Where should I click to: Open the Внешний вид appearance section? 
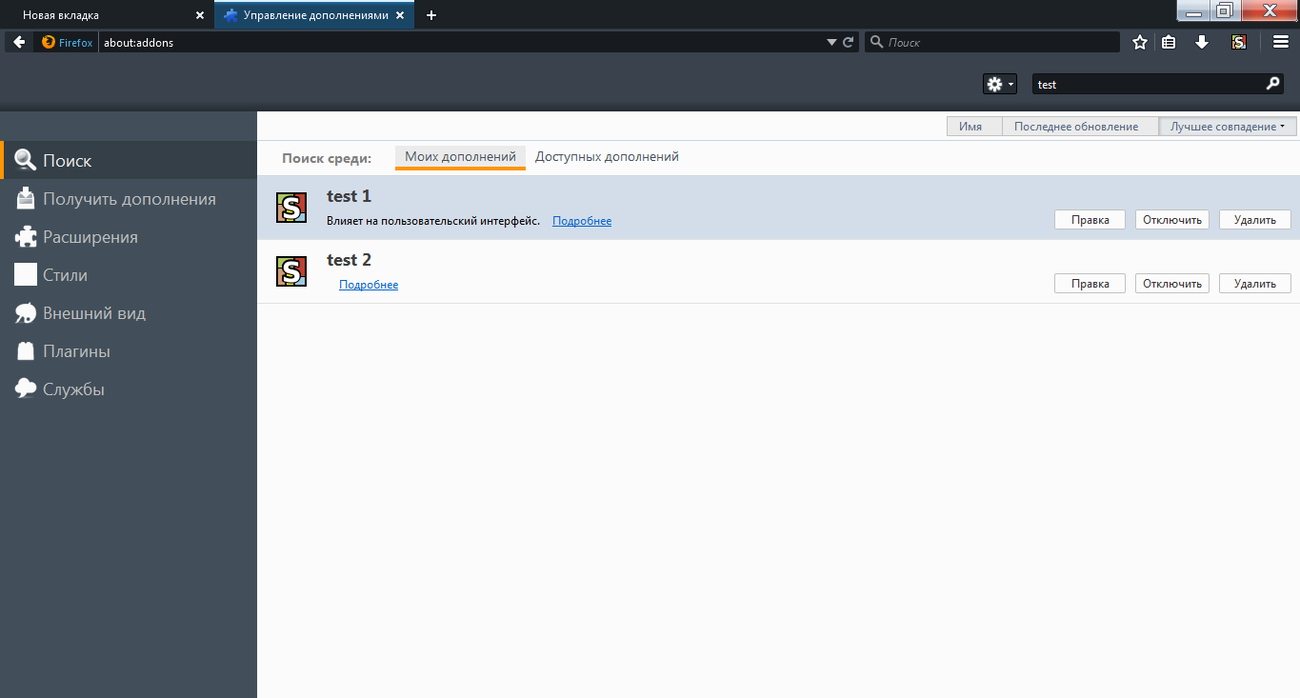click(94, 312)
